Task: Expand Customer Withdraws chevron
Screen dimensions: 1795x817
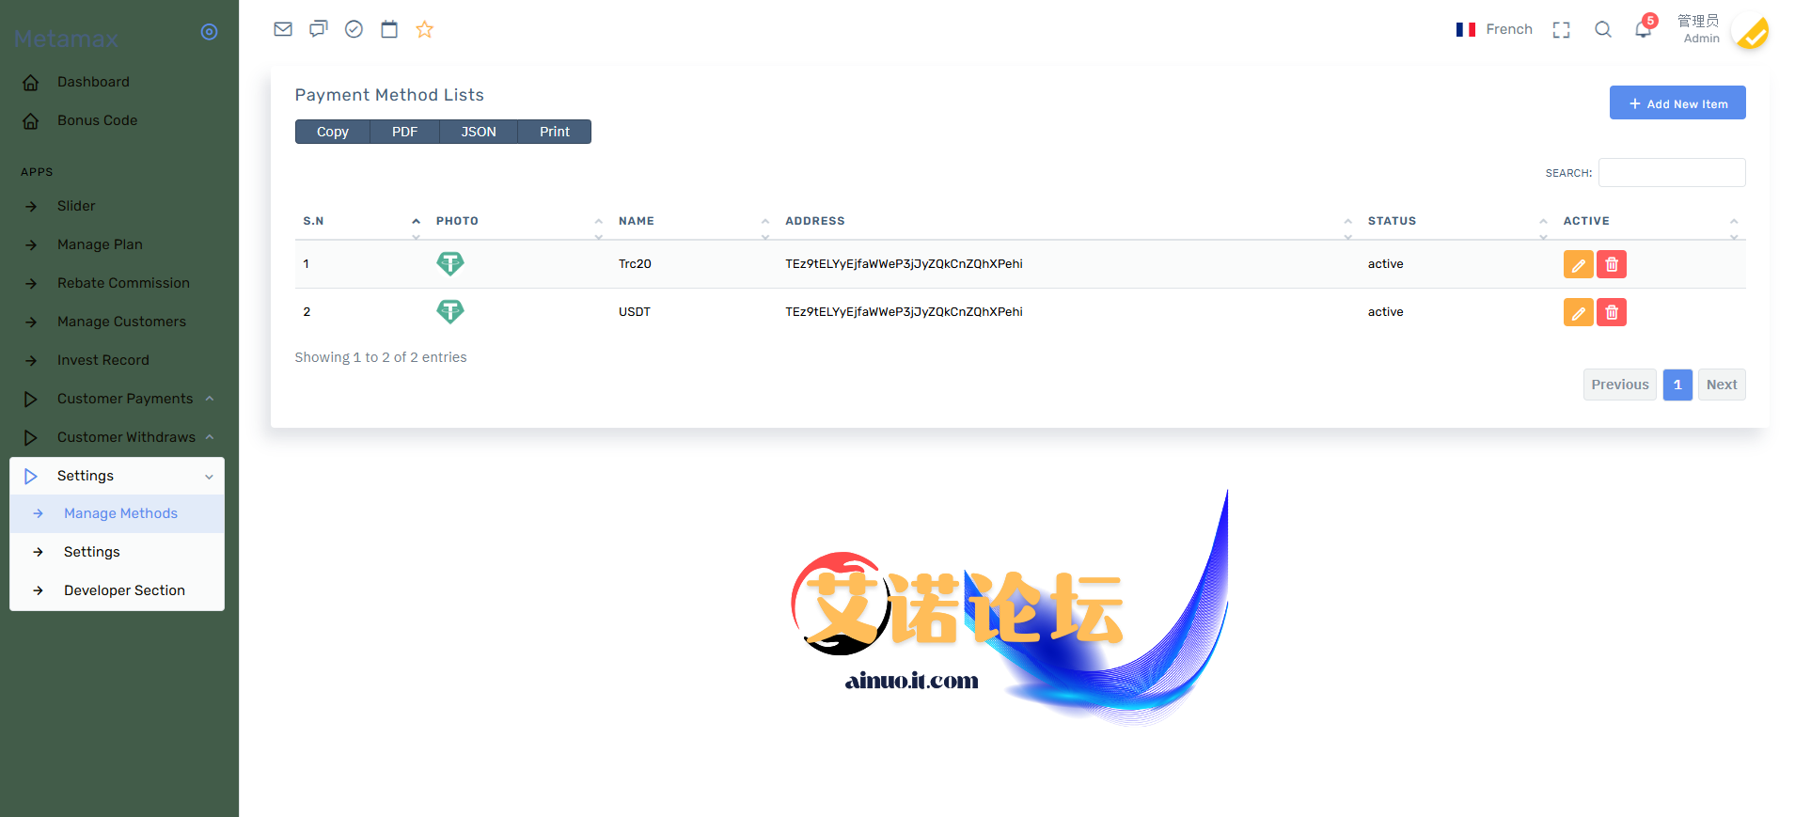Action: [210, 437]
